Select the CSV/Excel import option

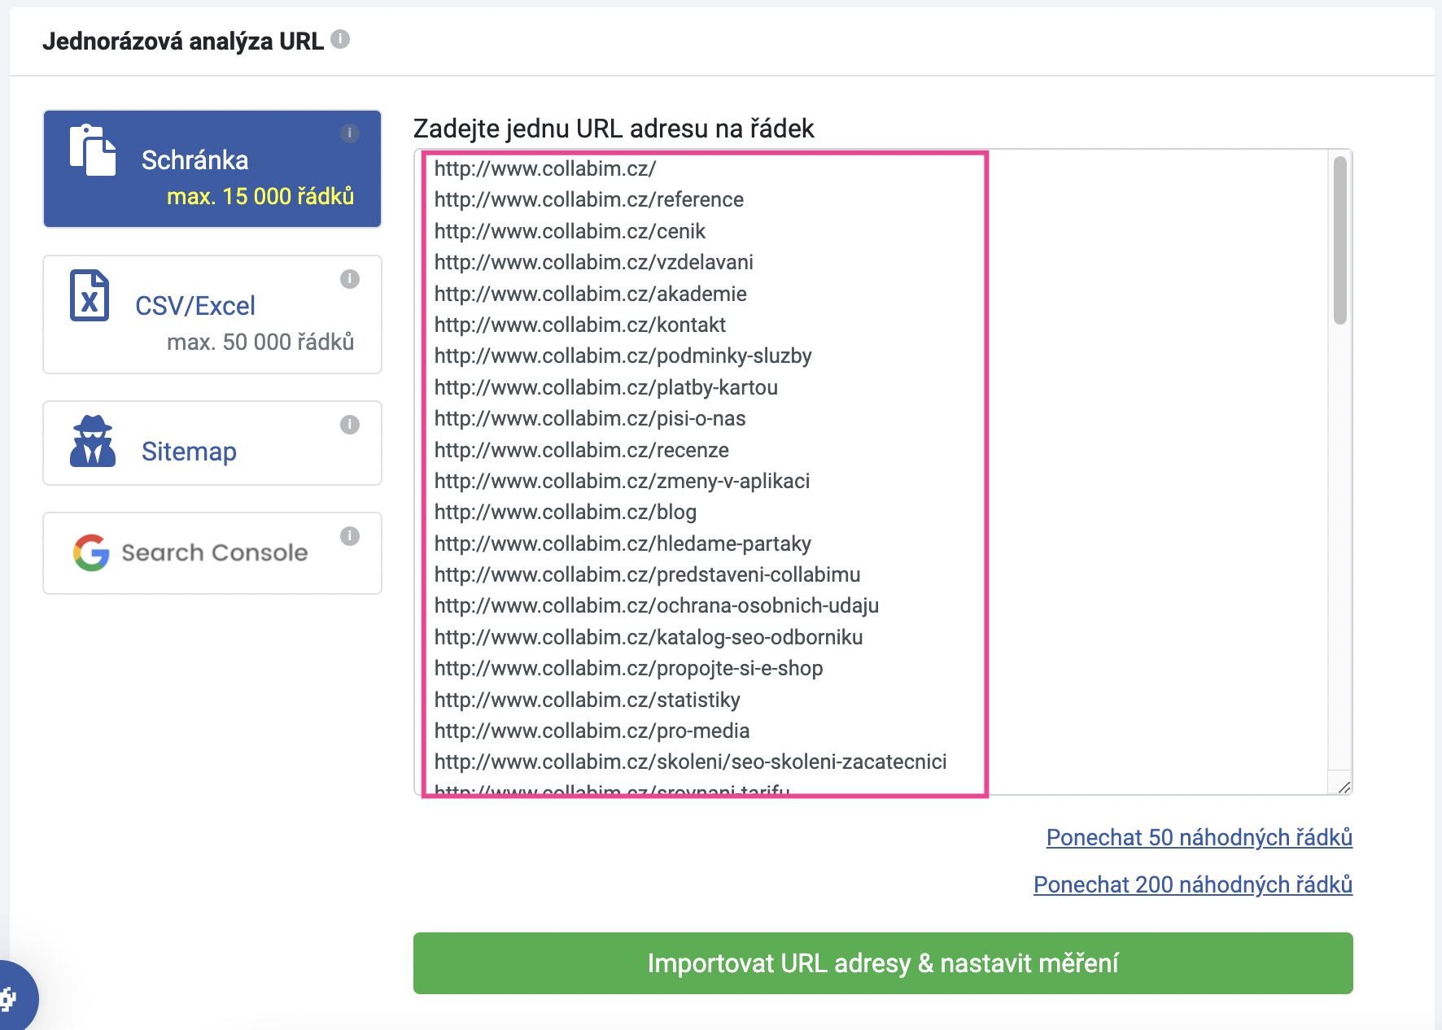[x=212, y=314]
